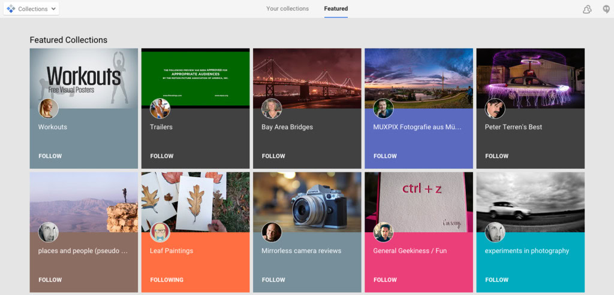Click places and people (pseudo ... title

tap(83, 251)
